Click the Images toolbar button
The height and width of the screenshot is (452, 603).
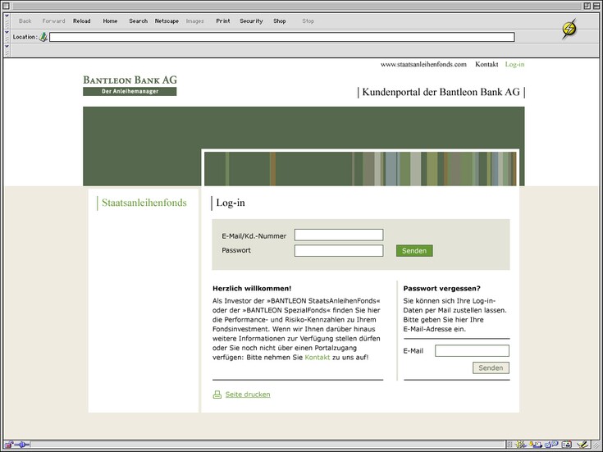tap(195, 21)
